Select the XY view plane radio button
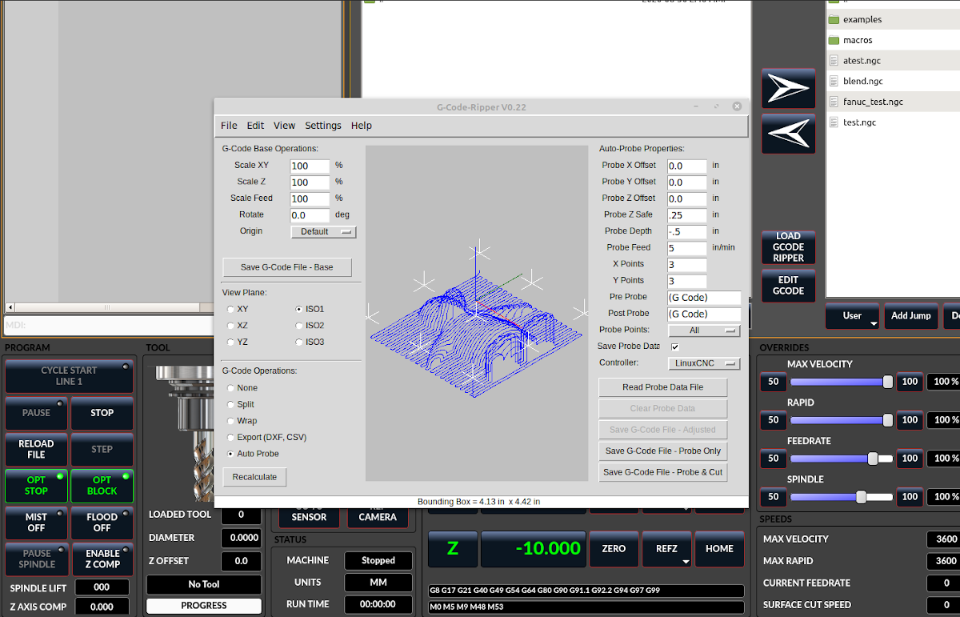 pos(230,308)
